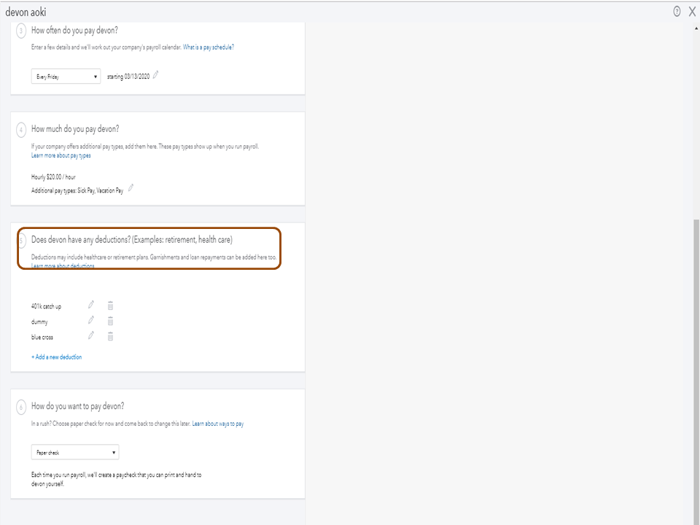Click the vertical scrollbar thumb
Viewport: 700px width, 525px height.
[x=695, y=365]
